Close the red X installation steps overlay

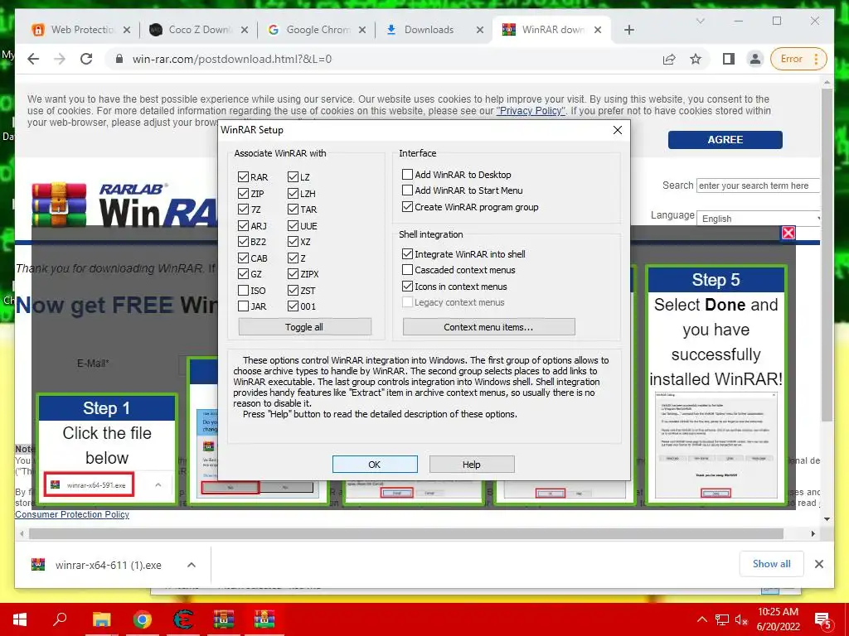(x=788, y=233)
